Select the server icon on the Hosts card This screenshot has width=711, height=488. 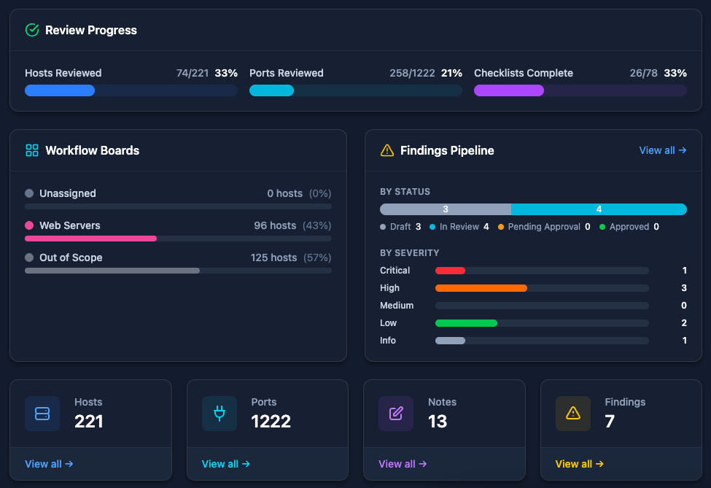(x=42, y=414)
